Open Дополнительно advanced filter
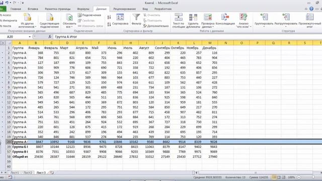This screenshot has height=181, width=322. [155, 26]
